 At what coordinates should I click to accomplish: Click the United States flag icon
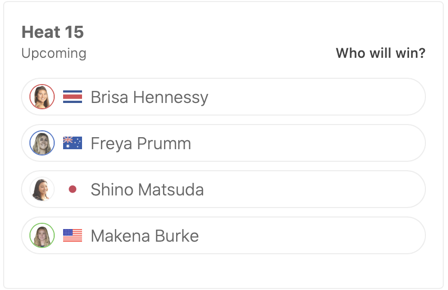(x=73, y=235)
